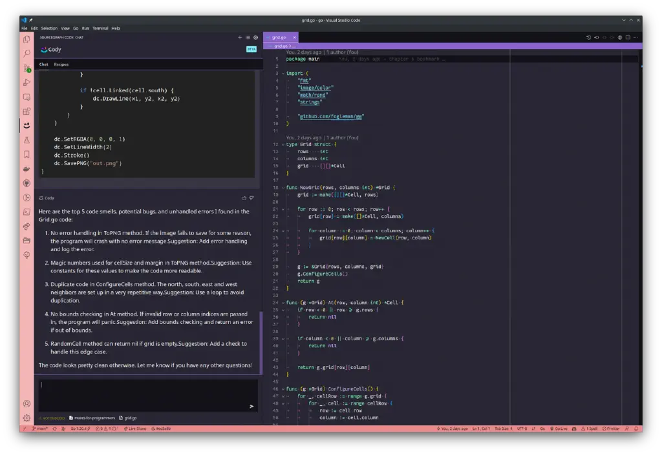This screenshot has height=455, width=662.
Task: Click the Tab Size 4 status bar item
Action: coord(503,429)
